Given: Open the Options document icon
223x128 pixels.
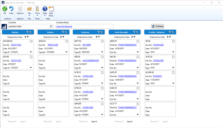Looking at the screenshot, I should pos(20,9).
